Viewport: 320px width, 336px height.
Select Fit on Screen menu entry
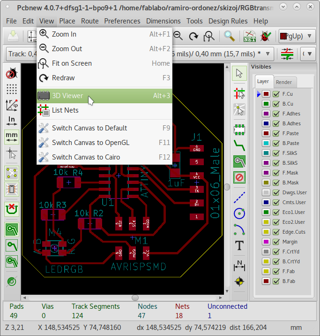point(104,63)
